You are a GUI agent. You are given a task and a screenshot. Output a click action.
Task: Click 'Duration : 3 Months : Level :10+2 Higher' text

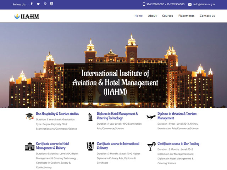click(x=118, y=154)
